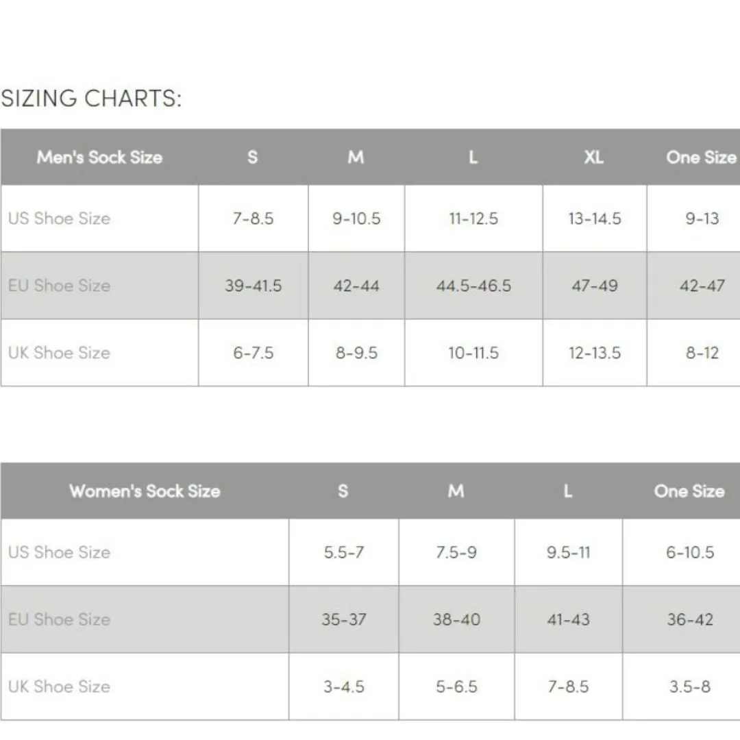The height and width of the screenshot is (740, 740).
Task: Click men's UK size 12-13.5 cell
Action: pos(595,353)
